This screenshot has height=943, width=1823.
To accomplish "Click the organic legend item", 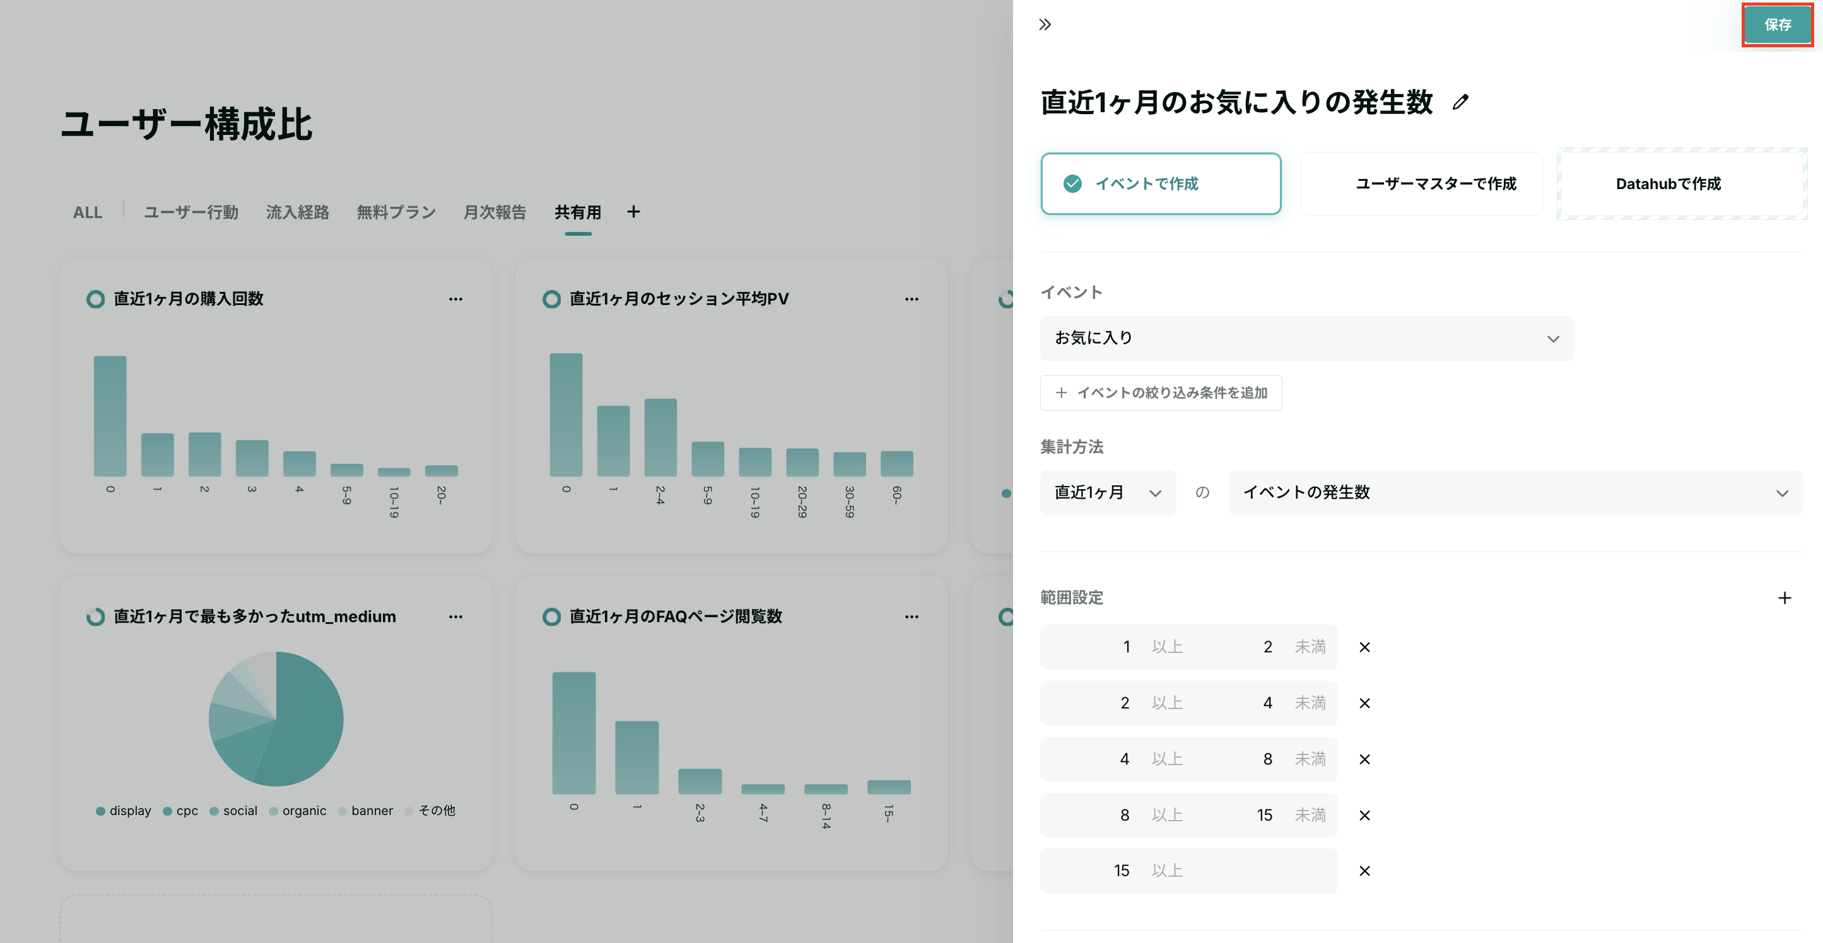I will point(298,811).
